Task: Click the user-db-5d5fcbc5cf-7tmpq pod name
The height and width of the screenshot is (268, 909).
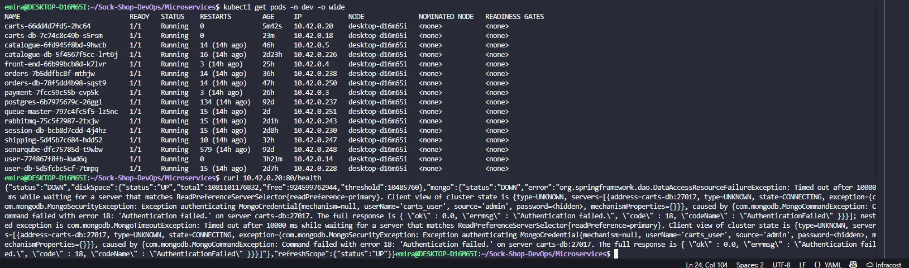Action: point(51,169)
